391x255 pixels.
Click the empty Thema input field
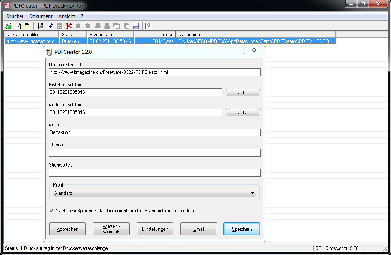click(x=155, y=153)
